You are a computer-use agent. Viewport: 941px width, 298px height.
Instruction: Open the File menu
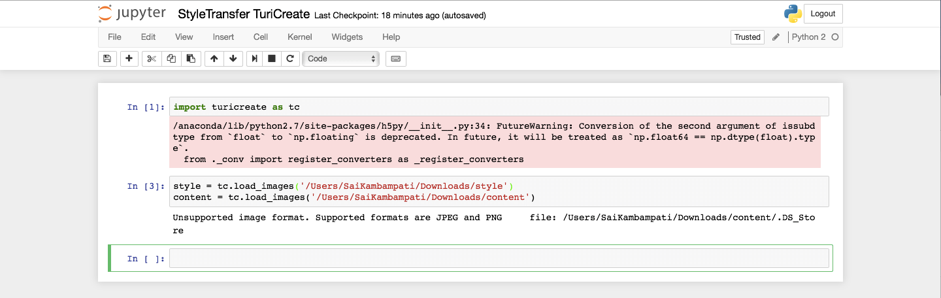point(114,37)
